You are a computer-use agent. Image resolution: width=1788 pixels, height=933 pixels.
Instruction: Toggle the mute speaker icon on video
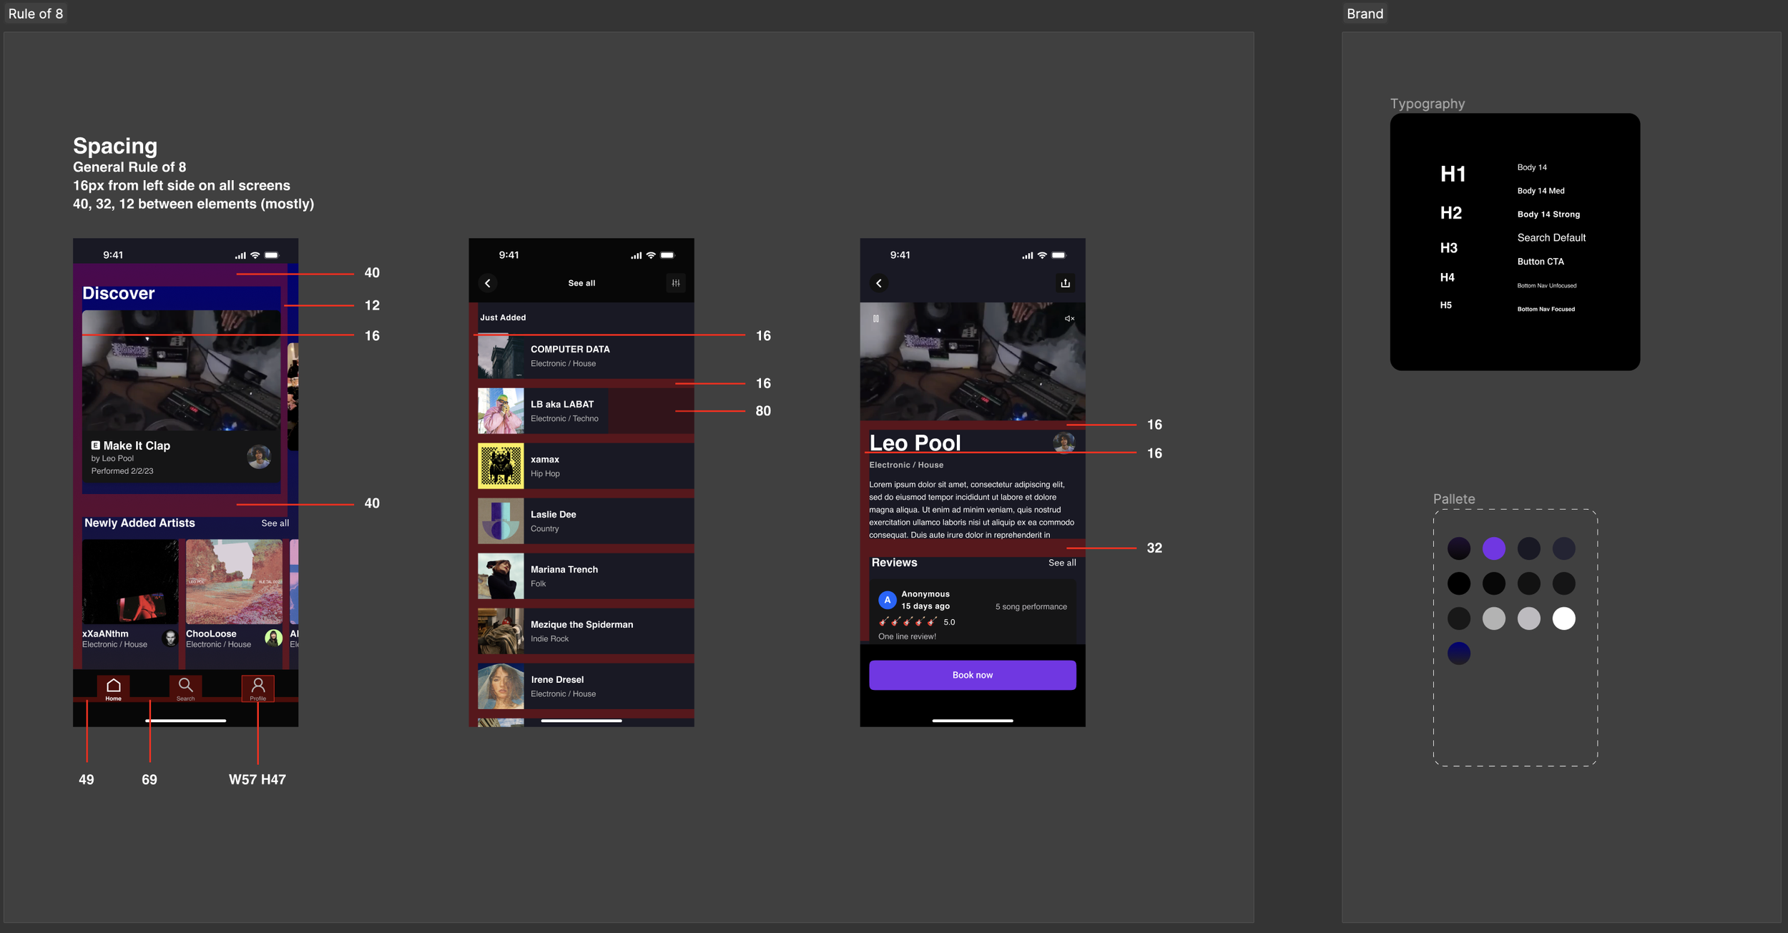tap(1069, 319)
